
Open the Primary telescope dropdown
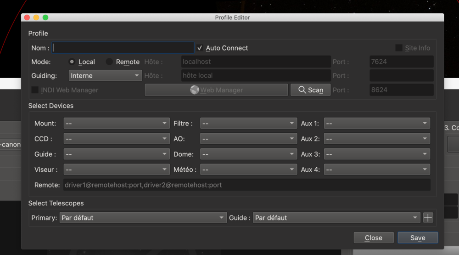pyautogui.click(x=143, y=218)
